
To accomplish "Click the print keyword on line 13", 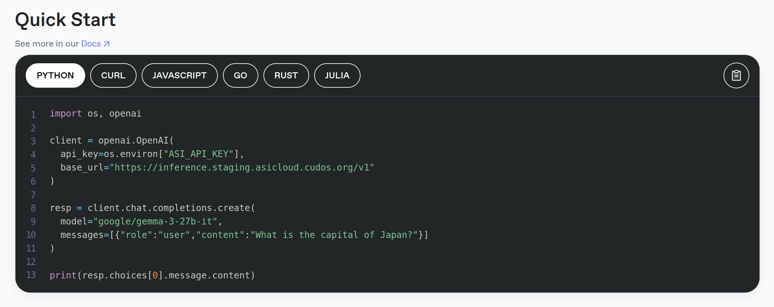I will pos(63,276).
